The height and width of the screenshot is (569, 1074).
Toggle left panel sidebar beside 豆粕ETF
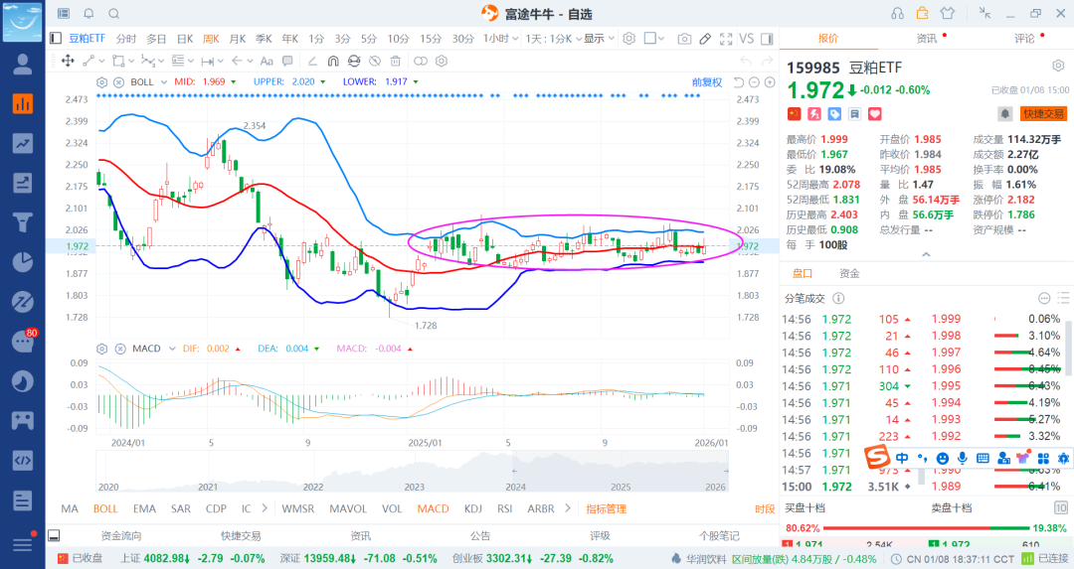(56, 39)
